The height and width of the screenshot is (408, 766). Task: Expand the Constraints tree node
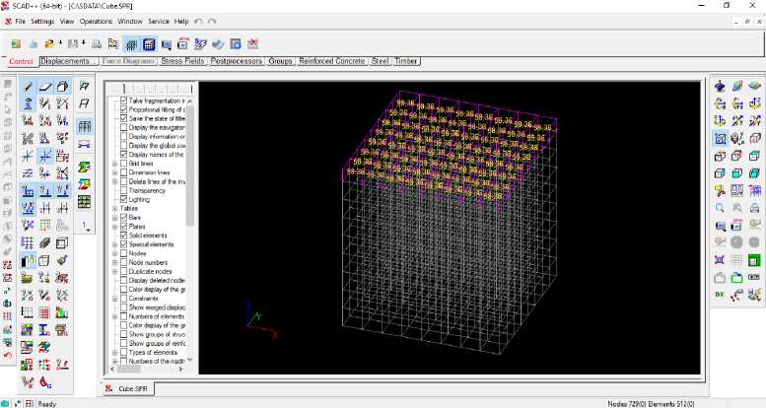click(114, 299)
